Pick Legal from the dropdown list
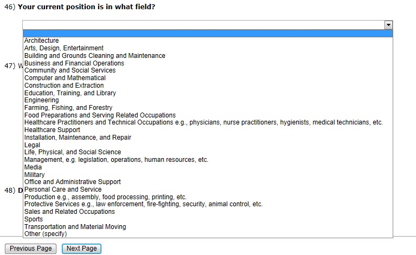 pyautogui.click(x=33, y=145)
